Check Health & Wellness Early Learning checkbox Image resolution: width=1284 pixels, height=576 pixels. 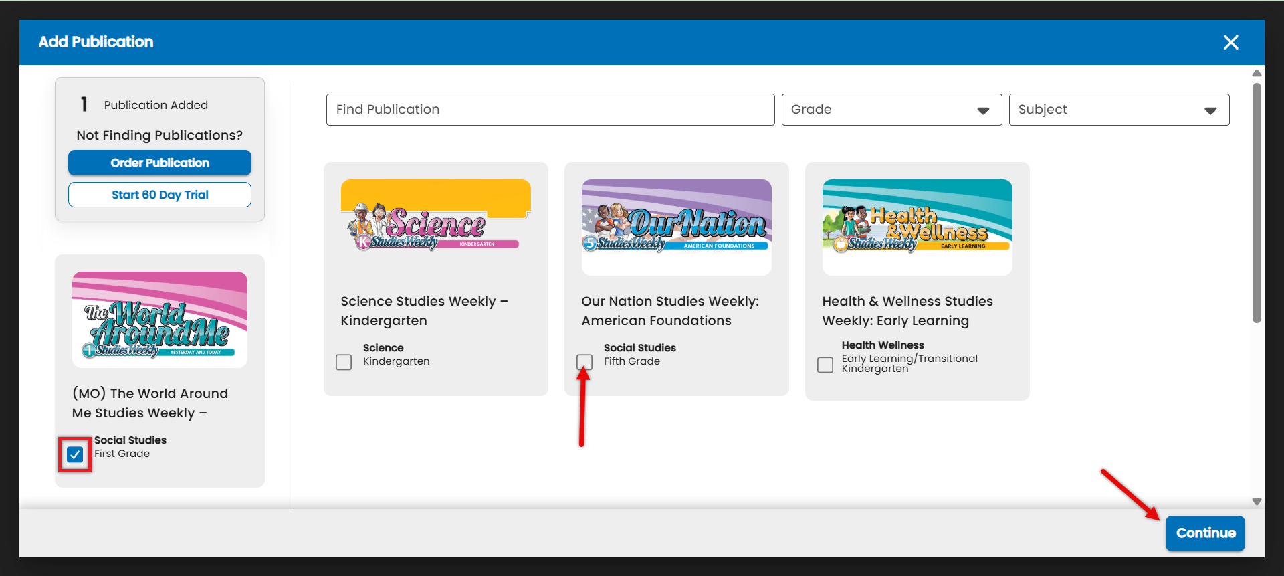[825, 365]
